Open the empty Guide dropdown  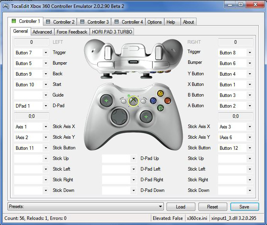click(x=32, y=95)
